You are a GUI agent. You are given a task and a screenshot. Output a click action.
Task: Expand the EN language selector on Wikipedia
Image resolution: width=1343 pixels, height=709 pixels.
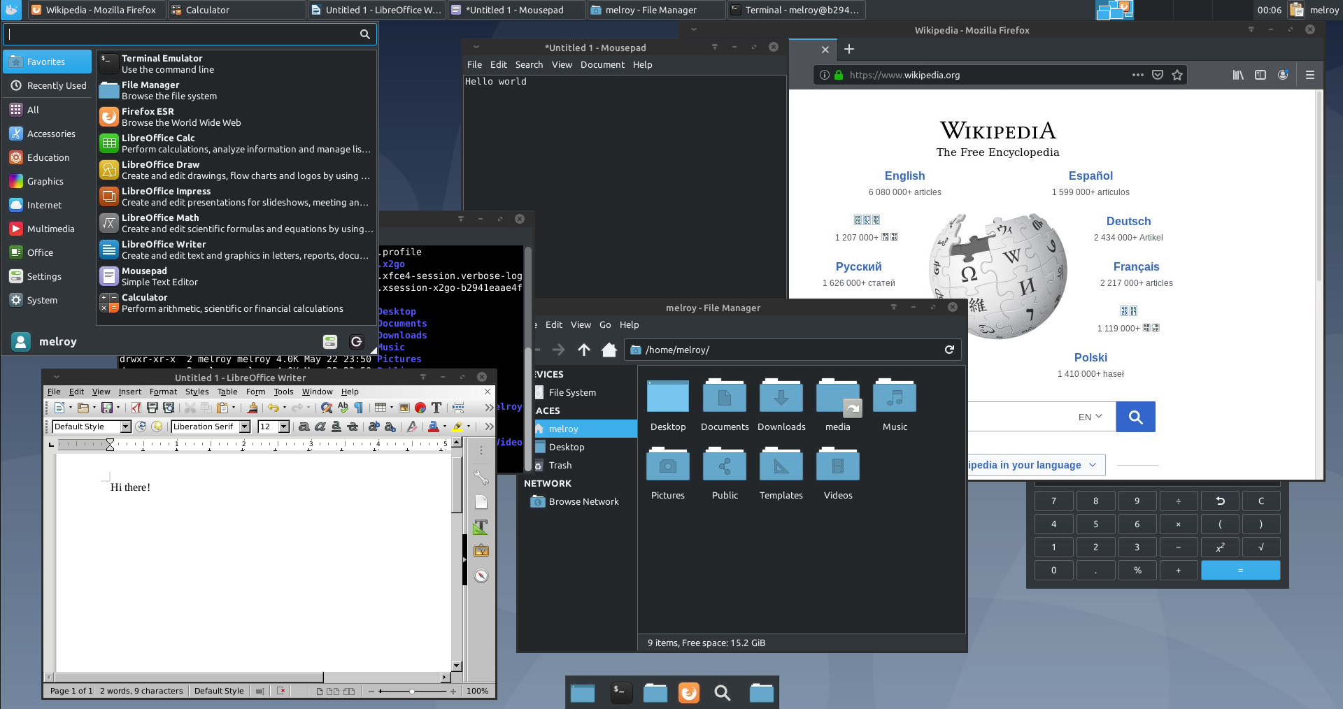[x=1090, y=417]
